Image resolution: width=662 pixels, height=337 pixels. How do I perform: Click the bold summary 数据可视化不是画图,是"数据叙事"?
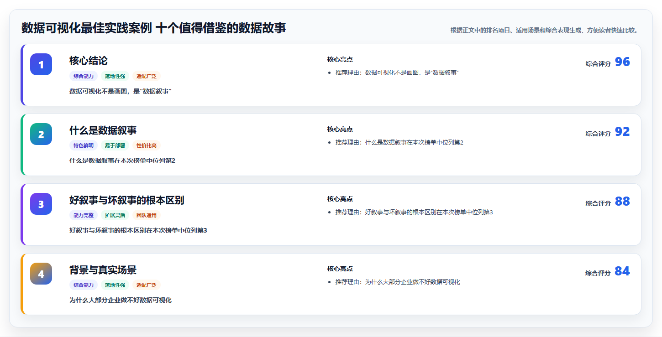pyautogui.click(x=121, y=91)
